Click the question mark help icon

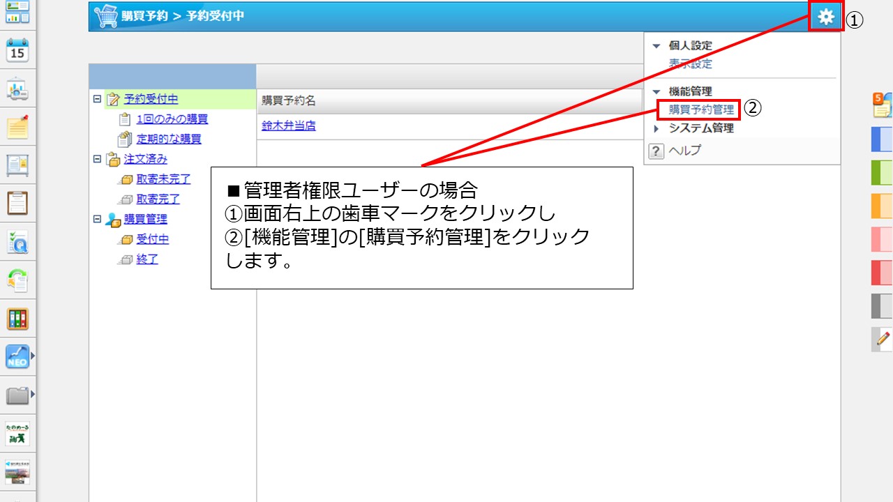655,151
